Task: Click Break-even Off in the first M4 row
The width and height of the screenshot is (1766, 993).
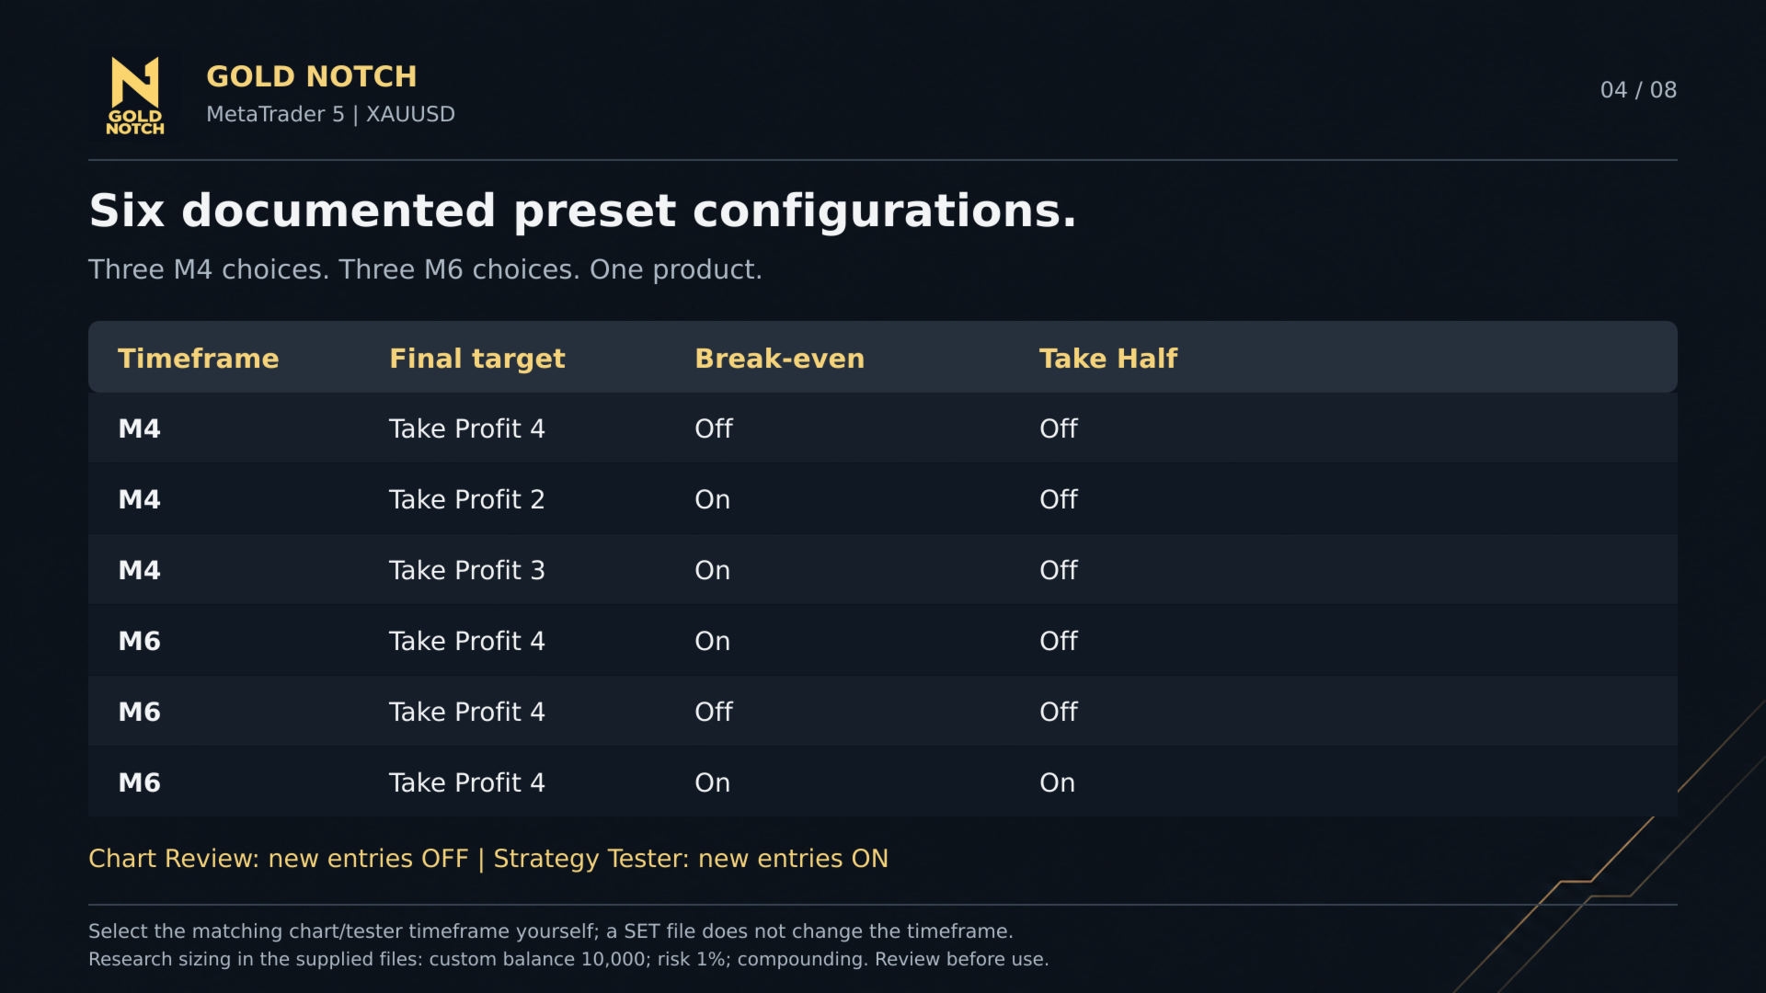Action: tap(713, 428)
